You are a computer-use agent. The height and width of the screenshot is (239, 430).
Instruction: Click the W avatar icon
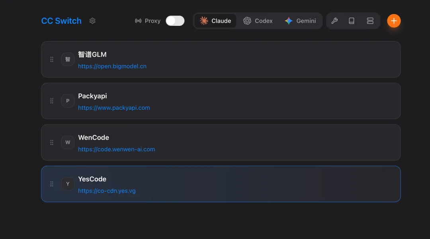point(68,142)
